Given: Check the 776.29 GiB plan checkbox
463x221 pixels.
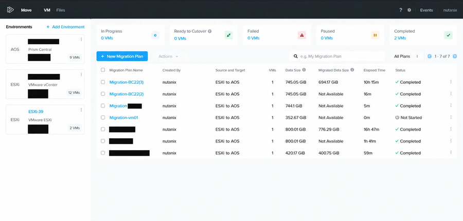Looking at the screenshot, I should 103,129.
